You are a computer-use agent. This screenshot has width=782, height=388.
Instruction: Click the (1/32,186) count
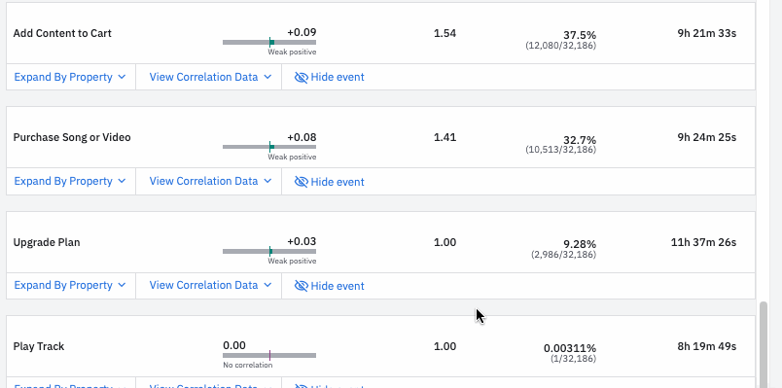574,359
